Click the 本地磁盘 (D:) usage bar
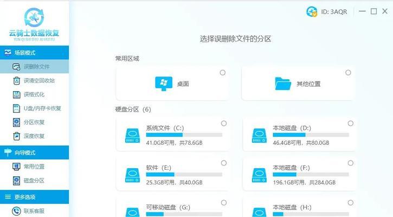 tap(311, 135)
